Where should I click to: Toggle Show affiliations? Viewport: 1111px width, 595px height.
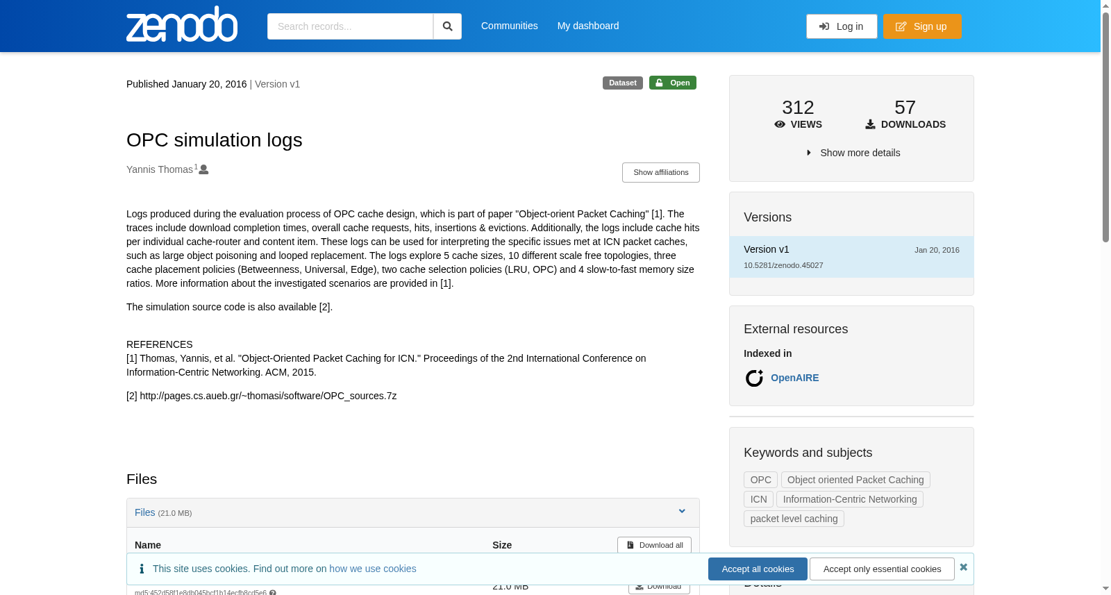coord(661,172)
